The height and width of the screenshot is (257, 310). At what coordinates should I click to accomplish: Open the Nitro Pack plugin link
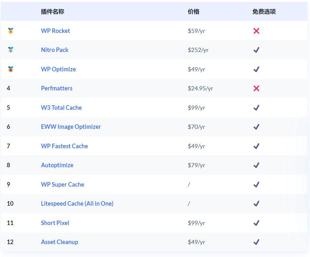tap(55, 50)
